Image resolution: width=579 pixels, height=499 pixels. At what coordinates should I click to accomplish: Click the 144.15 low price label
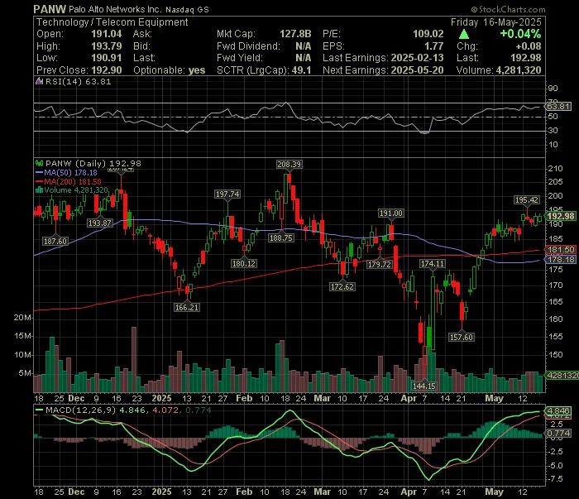pos(424,386)
